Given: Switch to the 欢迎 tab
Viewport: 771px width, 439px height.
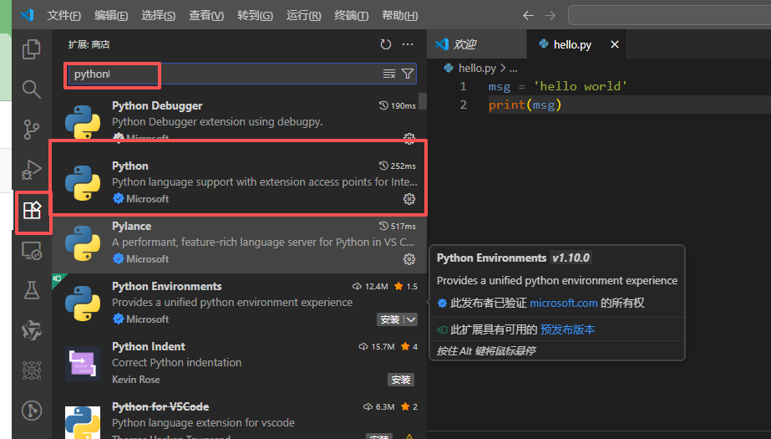Looking at the screenshot, I should [477, 44].
